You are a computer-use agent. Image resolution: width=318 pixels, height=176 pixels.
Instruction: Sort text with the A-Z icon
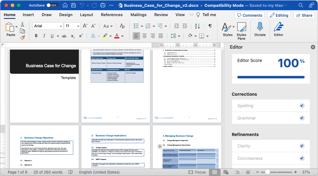(197, 26)
